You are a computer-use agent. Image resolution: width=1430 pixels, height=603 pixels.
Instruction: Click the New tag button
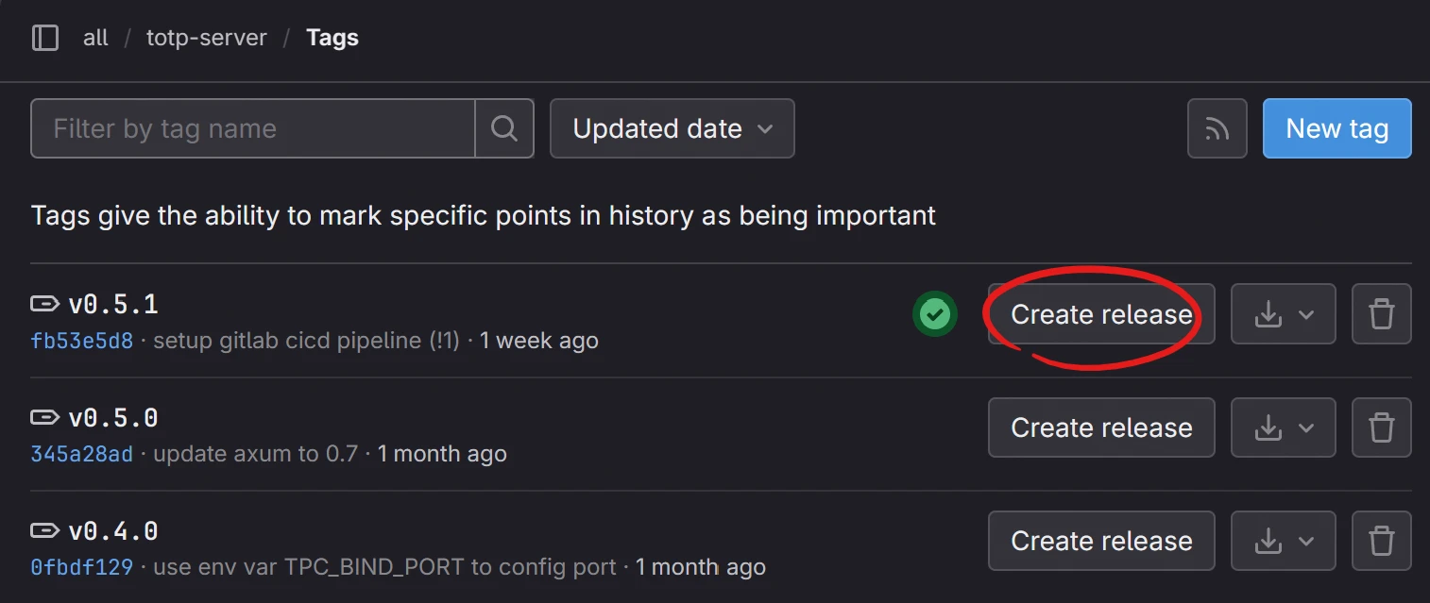(1336, 128)
